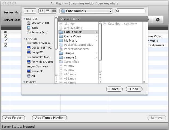Click the Cancel button
Image resolution: width=169 pixels, height=130 pixels.
114,89
